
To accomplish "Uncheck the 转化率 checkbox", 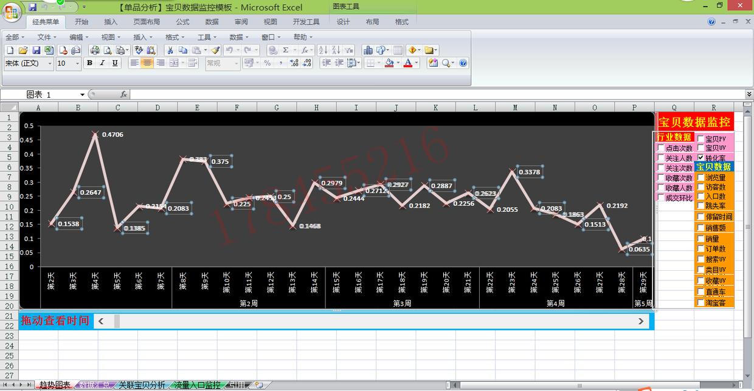I will coord(700,157).
